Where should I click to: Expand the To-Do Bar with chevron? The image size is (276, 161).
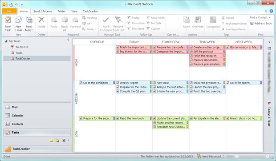point(269,42)
